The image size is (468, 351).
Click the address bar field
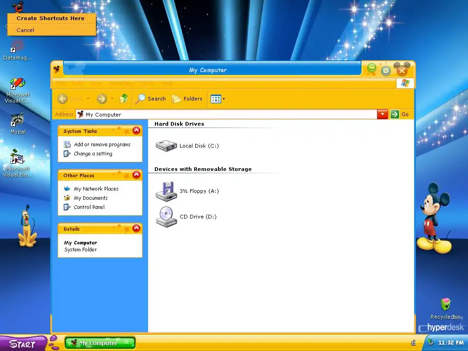click(226, 115)
